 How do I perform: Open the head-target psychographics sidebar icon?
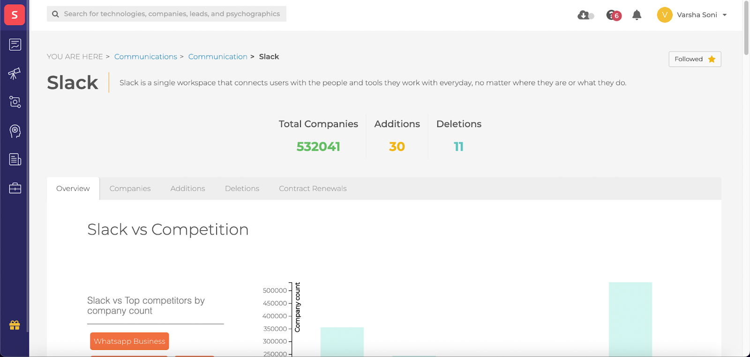15,131
